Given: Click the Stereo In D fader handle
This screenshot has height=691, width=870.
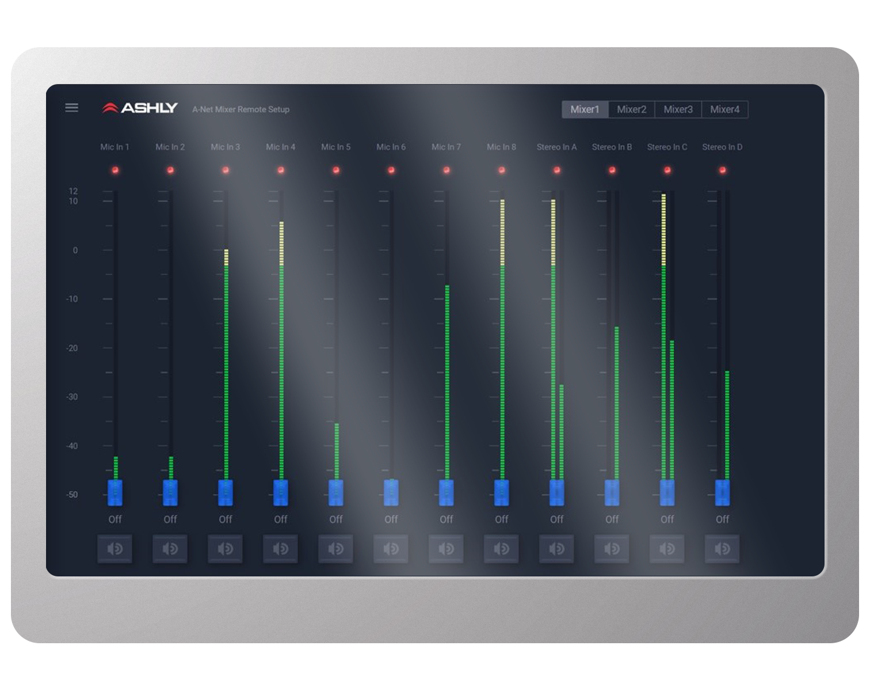Looking at the screenshot, I should tap(723, 493).
